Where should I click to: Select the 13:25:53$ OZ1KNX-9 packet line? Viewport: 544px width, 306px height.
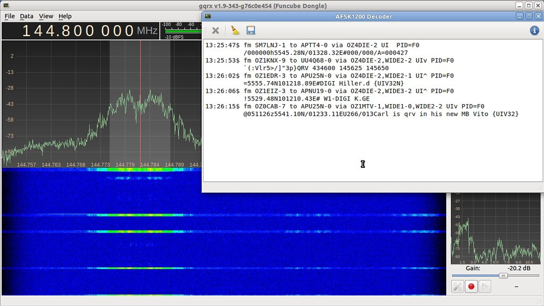329,61
